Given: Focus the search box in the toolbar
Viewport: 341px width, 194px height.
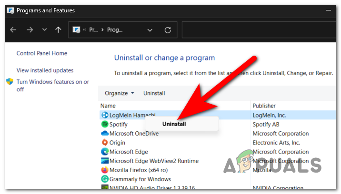Looking at the screenshot, I should [259, 30].
